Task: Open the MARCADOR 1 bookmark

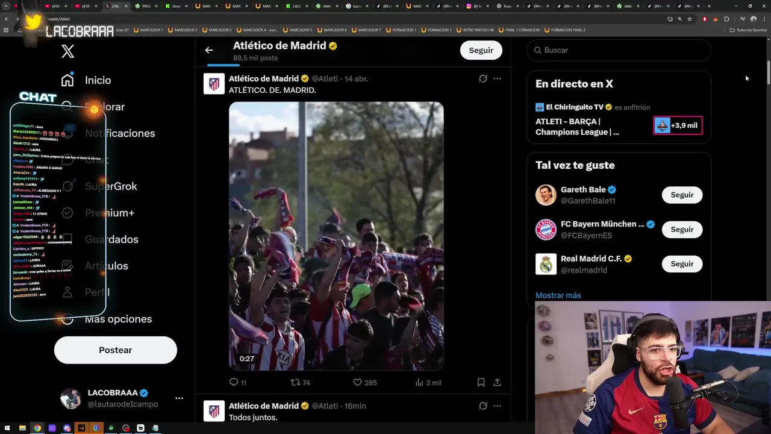Action: coord(147,30)
